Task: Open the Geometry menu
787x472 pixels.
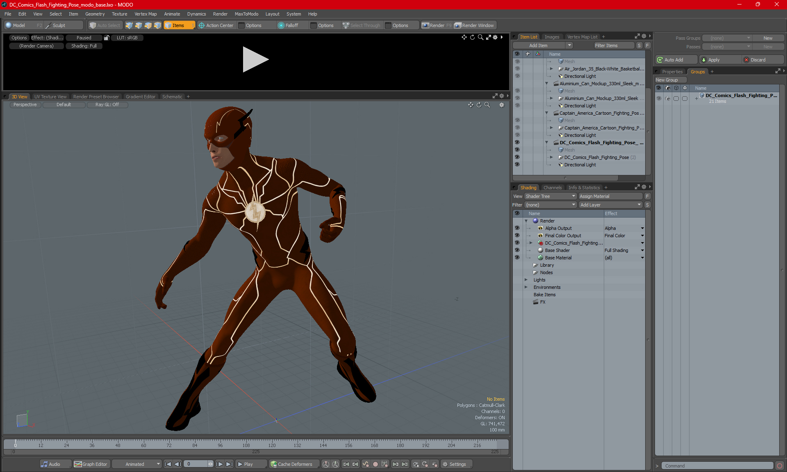Action: coord(95,14)
